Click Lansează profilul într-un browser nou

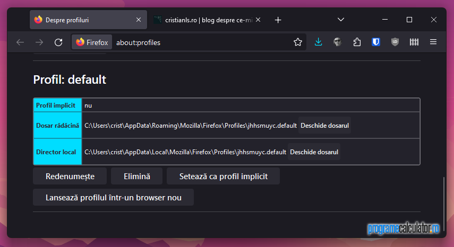point(114,198)
